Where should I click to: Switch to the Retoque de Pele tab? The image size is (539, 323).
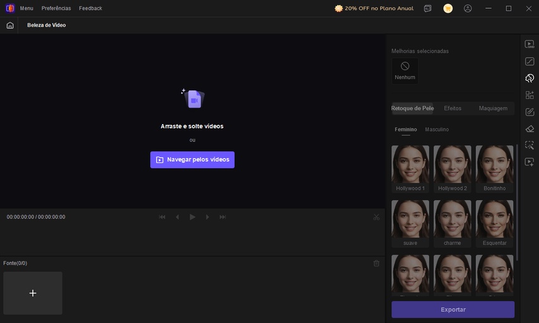[x=412, y=108]
